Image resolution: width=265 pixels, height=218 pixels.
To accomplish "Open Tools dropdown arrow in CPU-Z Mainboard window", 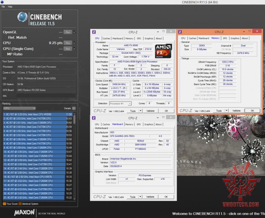I will pos(140,197).
